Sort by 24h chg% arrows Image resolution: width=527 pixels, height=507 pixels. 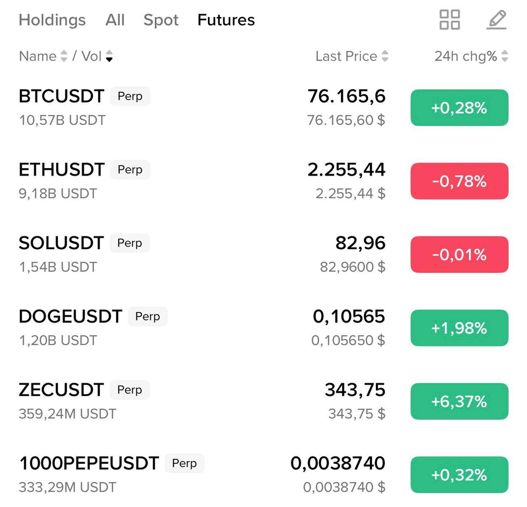tap(505, 56)
